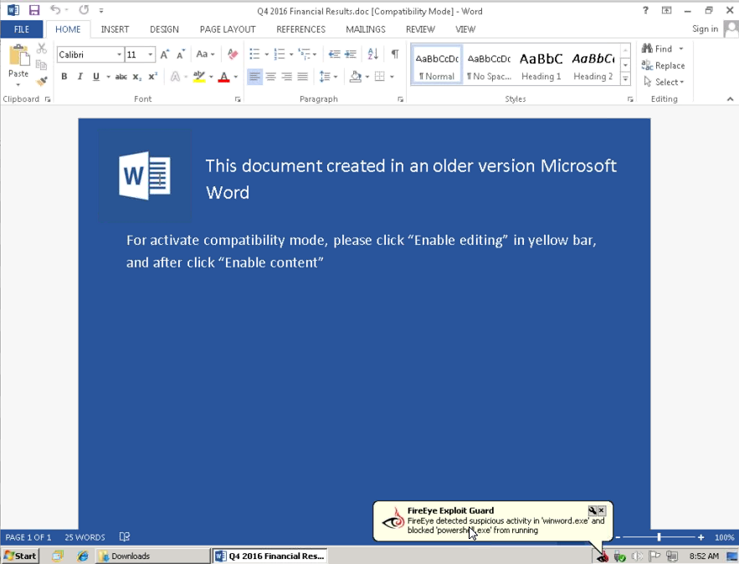Switch to the INSERT tab
The width and height of the screenshot is (739, 564).
tap(115, 29)
